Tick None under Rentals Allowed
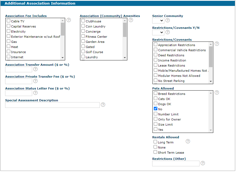Image resolution: width=236 pixels, height=172 pixels. tap(155, 147)
